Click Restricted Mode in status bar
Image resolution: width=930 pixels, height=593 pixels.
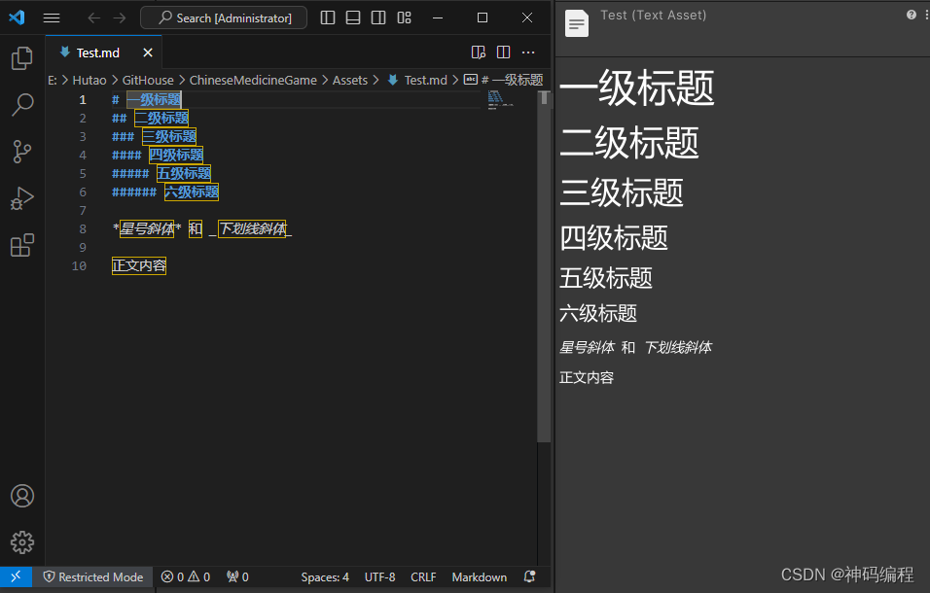93,577
